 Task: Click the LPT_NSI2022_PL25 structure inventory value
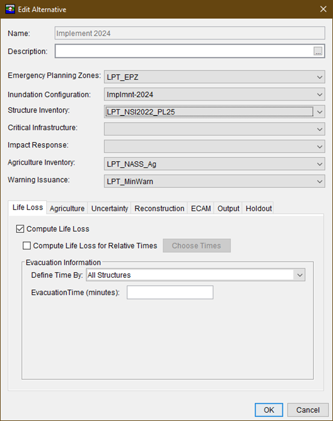[x=141, y=112]
